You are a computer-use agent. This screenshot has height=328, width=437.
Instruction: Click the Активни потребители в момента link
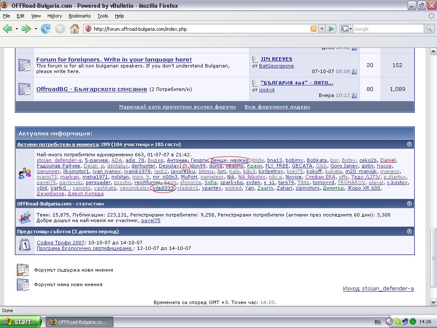58,144
